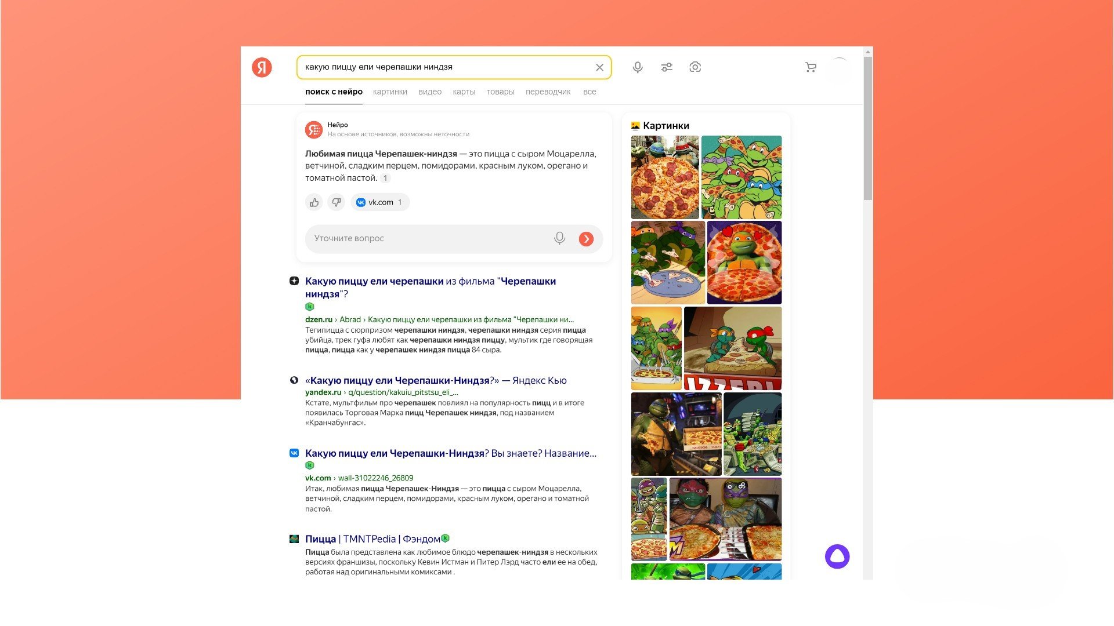This screenshot has height=626, width=1114.
Task: Open image search camera icon
Action: coord(695,67)
